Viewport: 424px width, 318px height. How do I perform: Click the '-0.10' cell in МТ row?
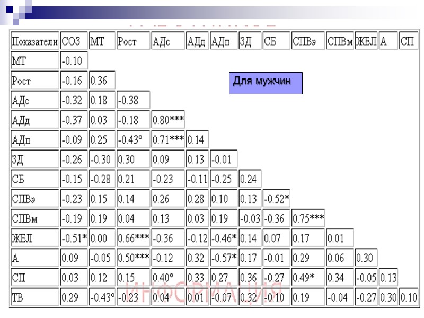(74, 60)
